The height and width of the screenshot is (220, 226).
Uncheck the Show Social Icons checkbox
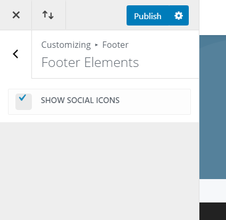tap(23, 101)
